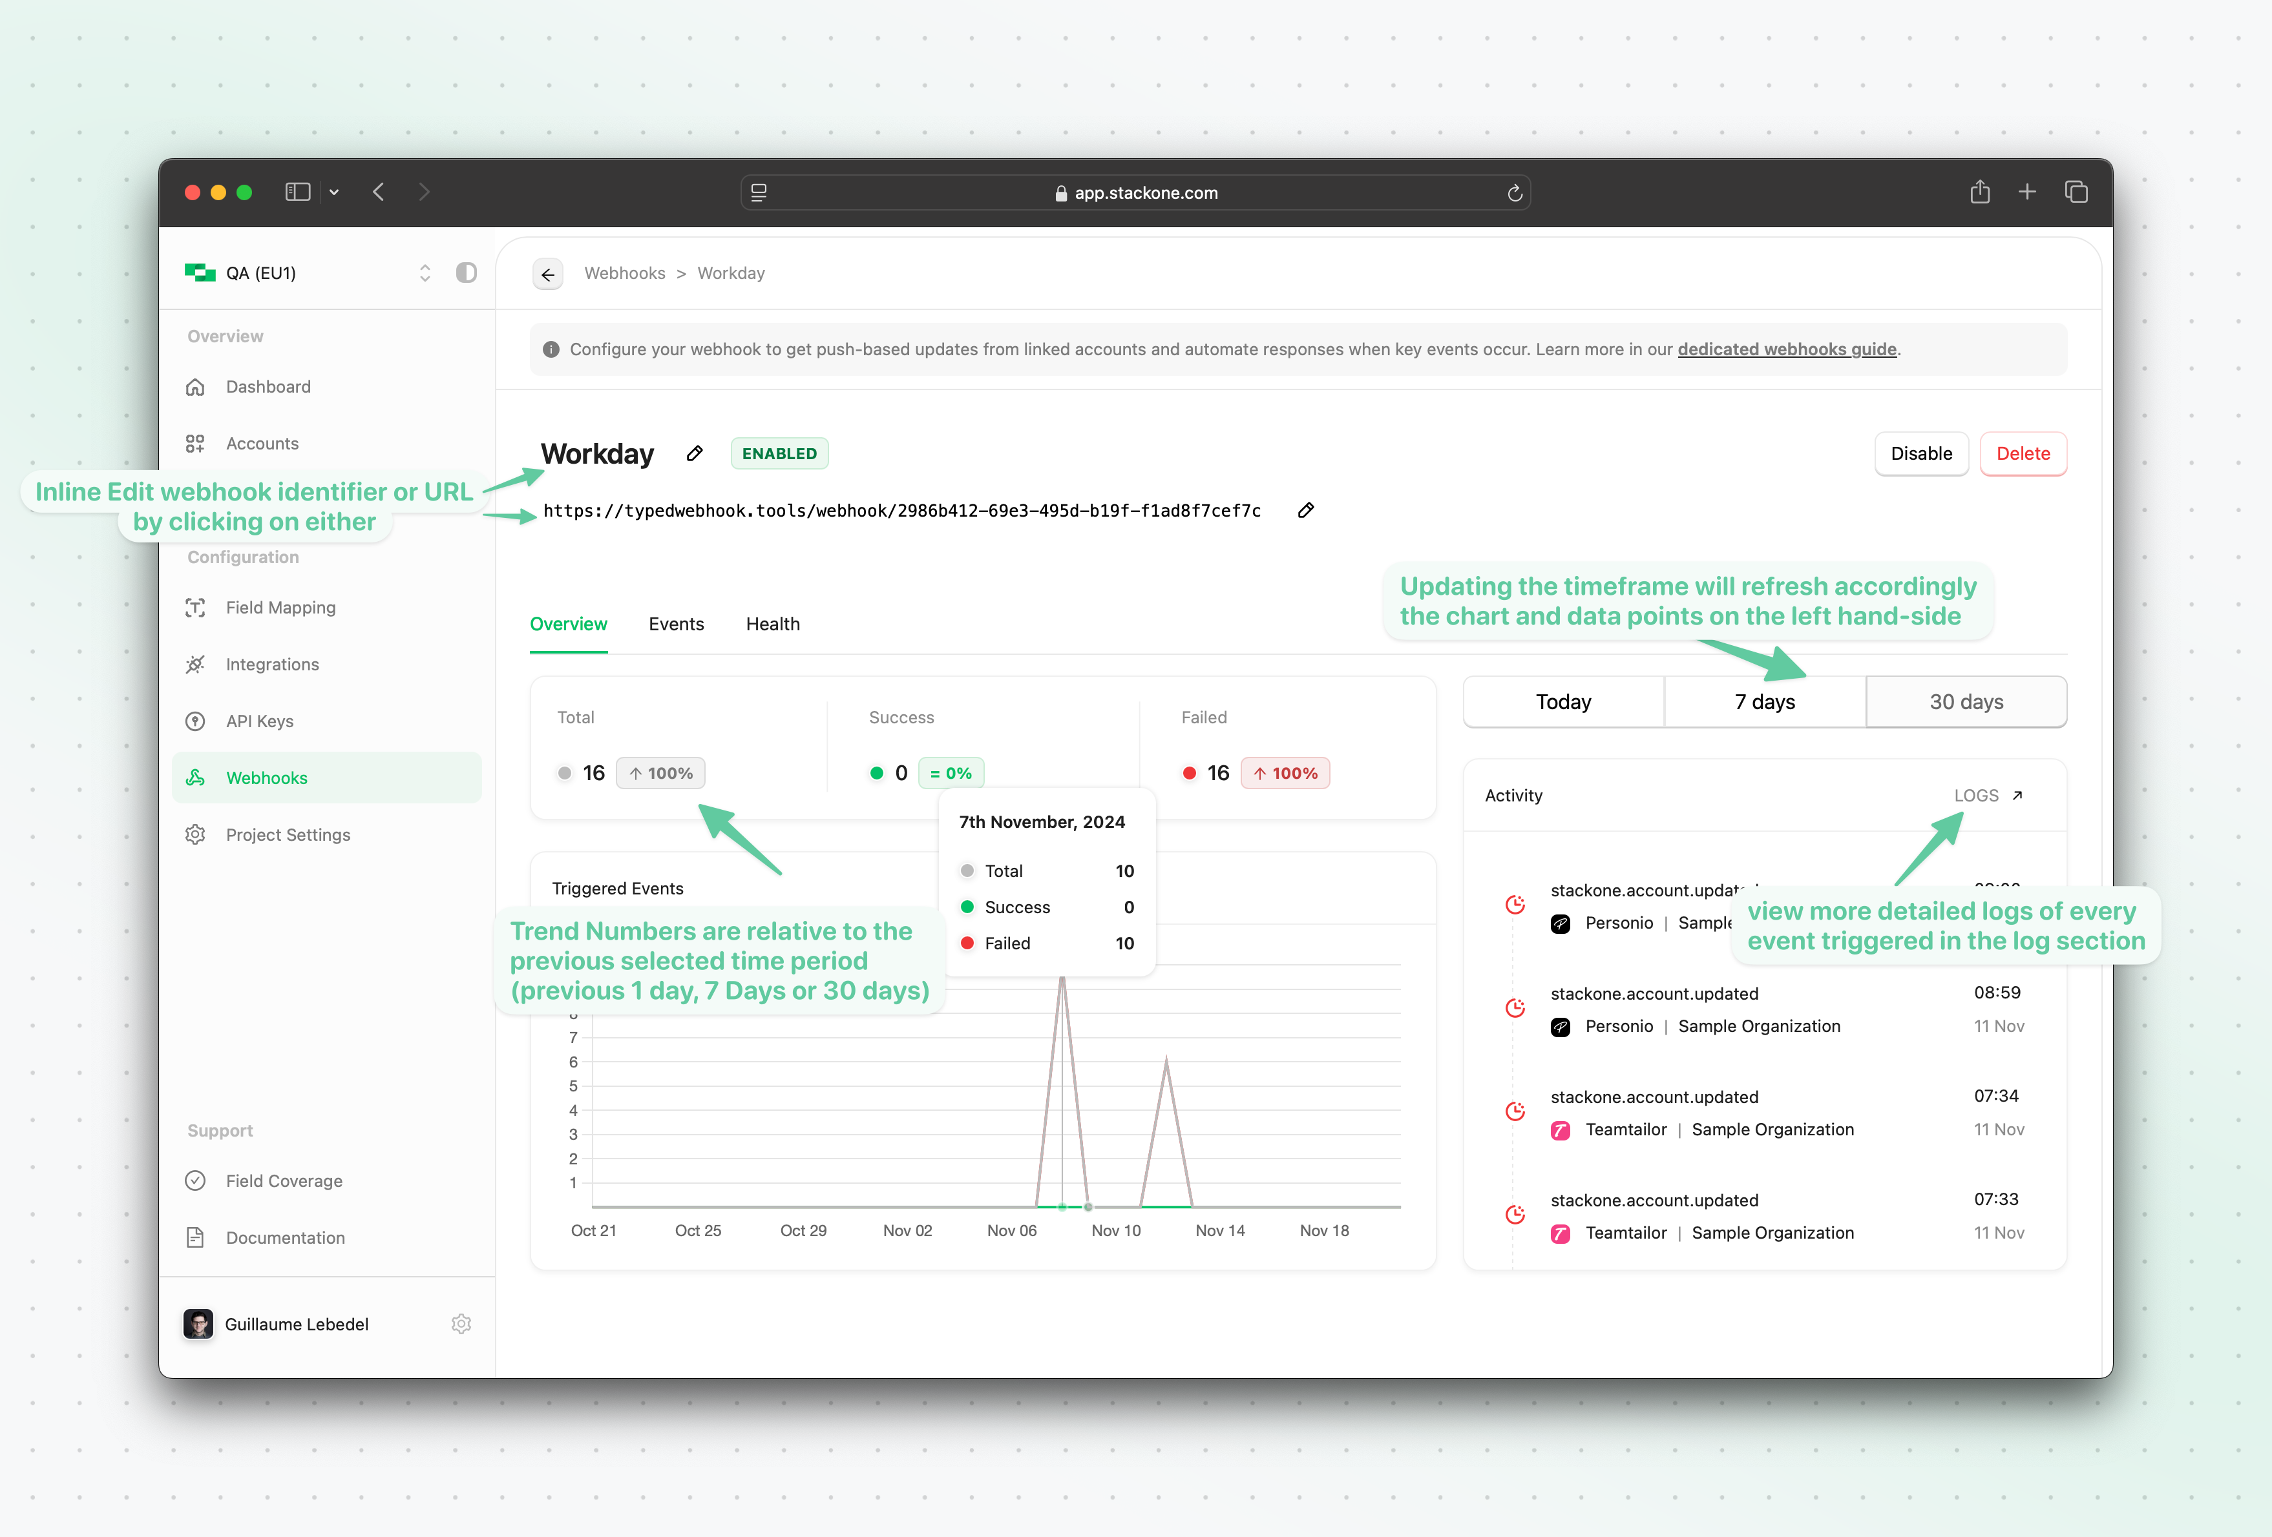This screenshot has width=2272, height=1537.
Task: Open Field Mapping in the sidebar
Action: click(x=326, y=608)
